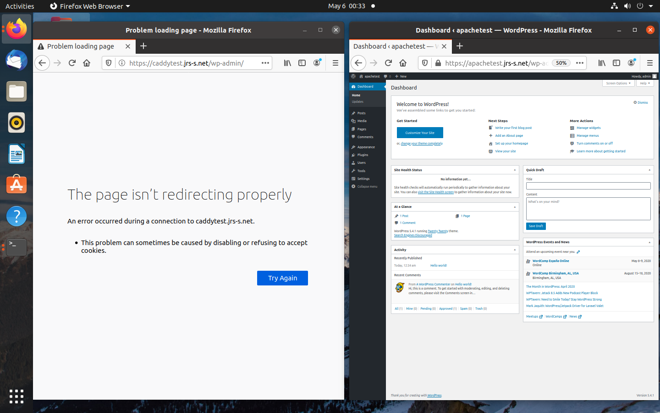Click Customize Your Site
This screenshot has width=660, height=413.
click(x=420, y=132)
